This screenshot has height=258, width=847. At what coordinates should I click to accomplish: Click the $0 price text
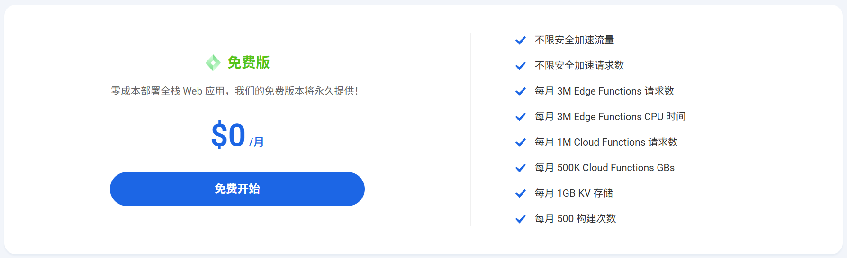pos(228,135)
